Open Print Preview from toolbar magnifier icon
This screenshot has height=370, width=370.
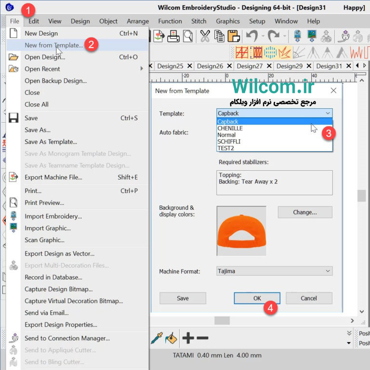click(188, 36)
